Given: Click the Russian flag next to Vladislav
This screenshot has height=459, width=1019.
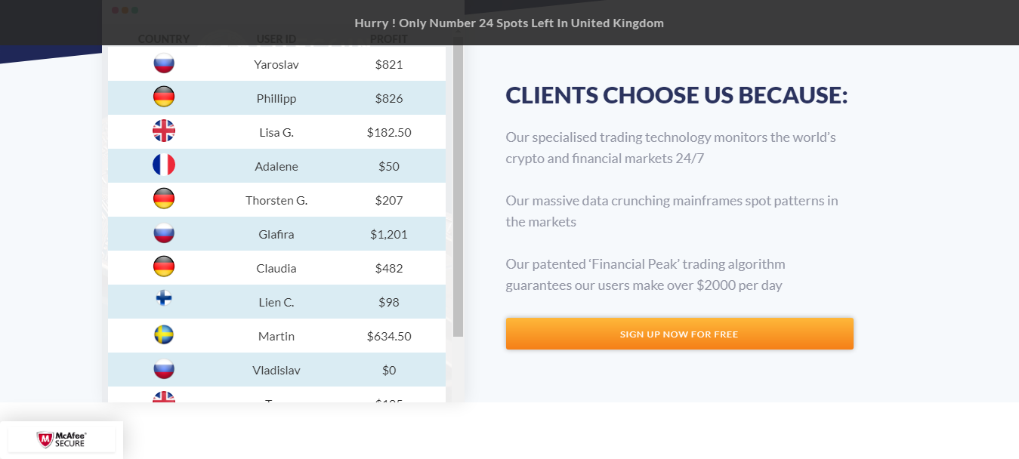Looking at the screenshot, I should 164,368.
